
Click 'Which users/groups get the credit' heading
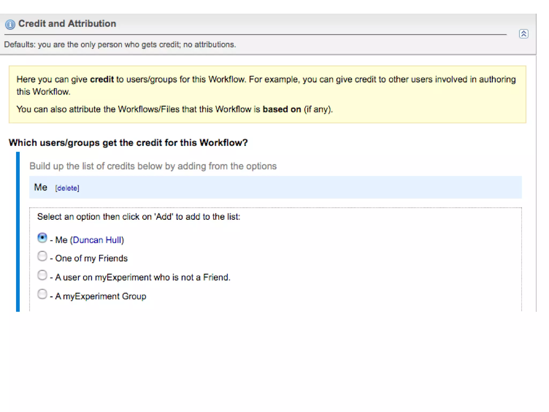128,143
